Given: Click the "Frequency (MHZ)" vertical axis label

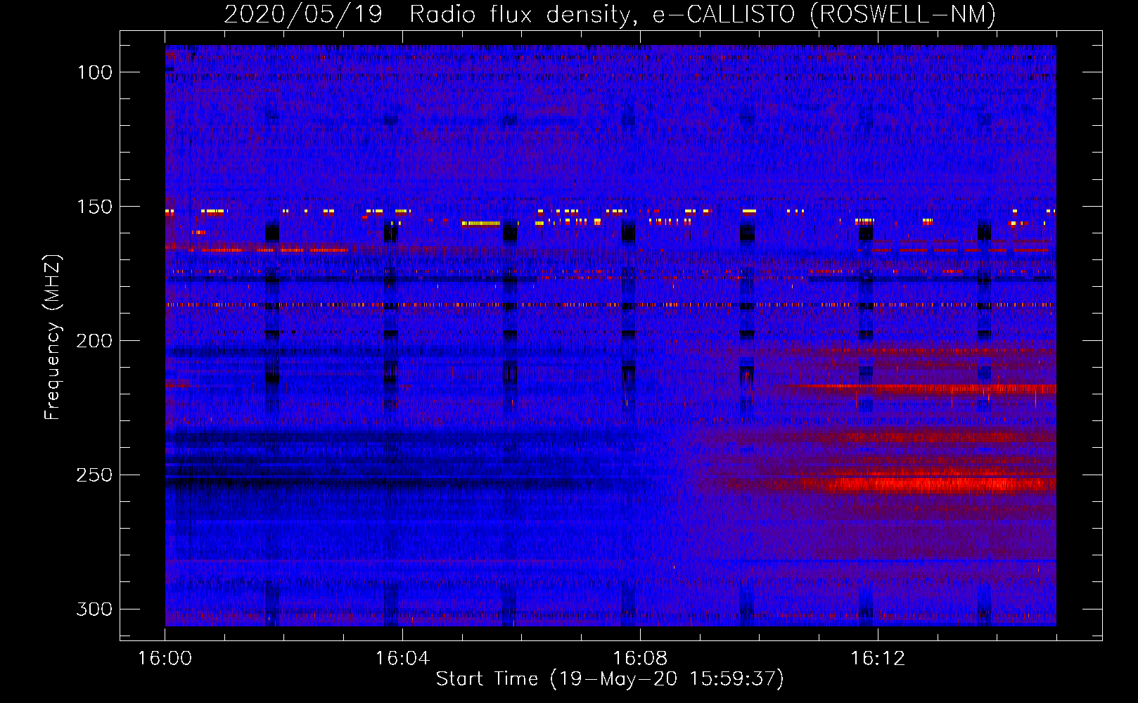Looking at the screenshot, I should [53, 337].
